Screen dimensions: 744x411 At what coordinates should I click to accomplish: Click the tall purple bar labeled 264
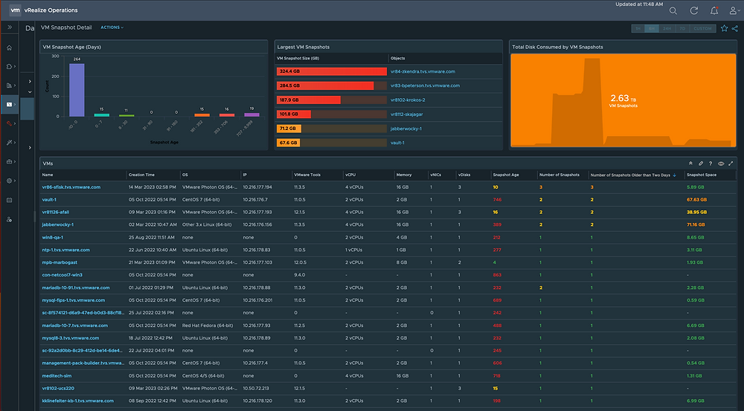click(x=77, y=90)
